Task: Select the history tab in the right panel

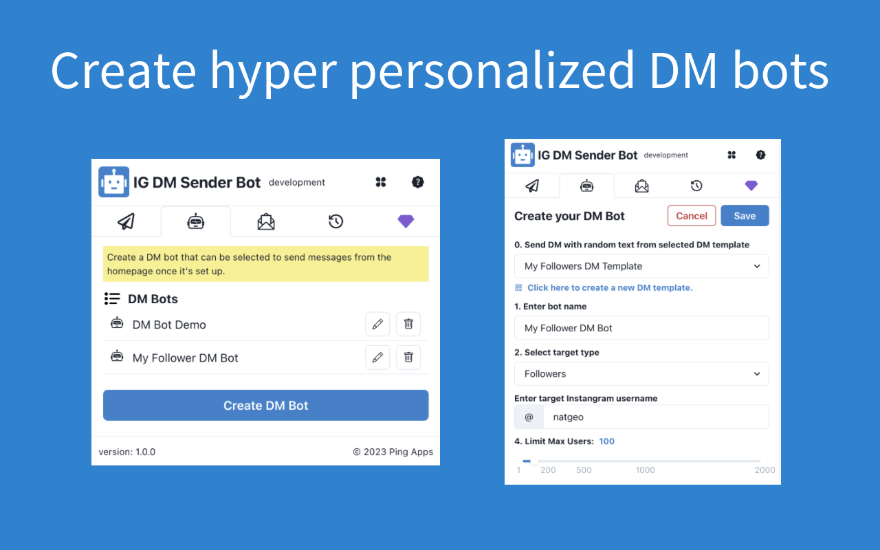Action: click(696, 186)
